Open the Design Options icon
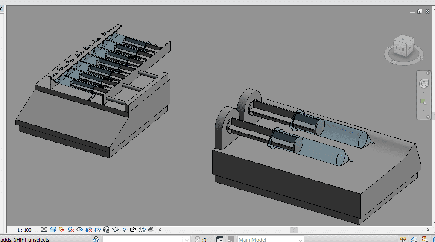 pos(220,239)
